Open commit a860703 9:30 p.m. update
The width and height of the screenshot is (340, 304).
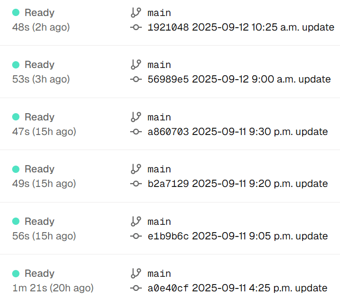point(238,132)
